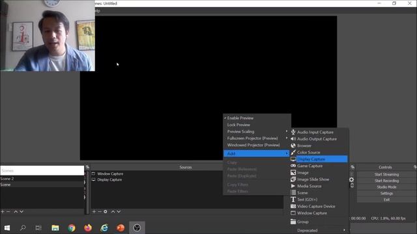Launch Internet Explorer from taskbar
The image size is (417, 234).
[104, 228]
